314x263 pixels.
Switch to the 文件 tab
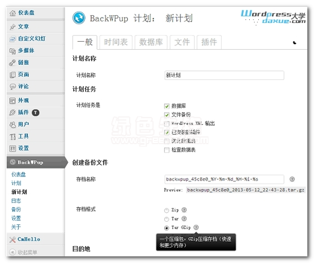pyautogui.click(x=182, y=42)
